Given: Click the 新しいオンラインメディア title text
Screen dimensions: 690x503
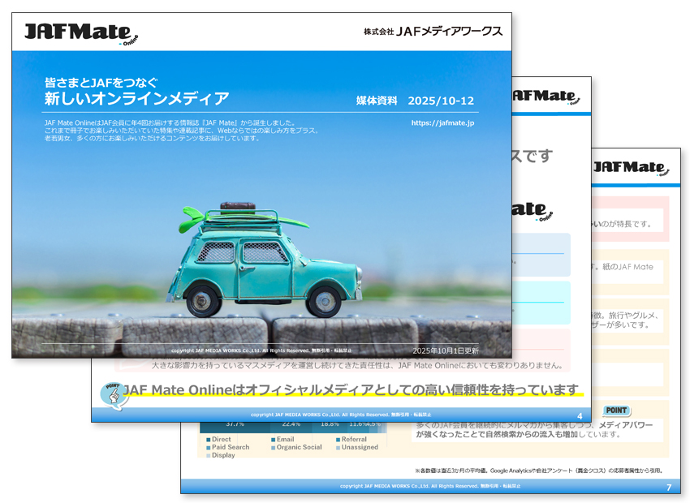Looking at the screenshot, I should tap(137, 99).
